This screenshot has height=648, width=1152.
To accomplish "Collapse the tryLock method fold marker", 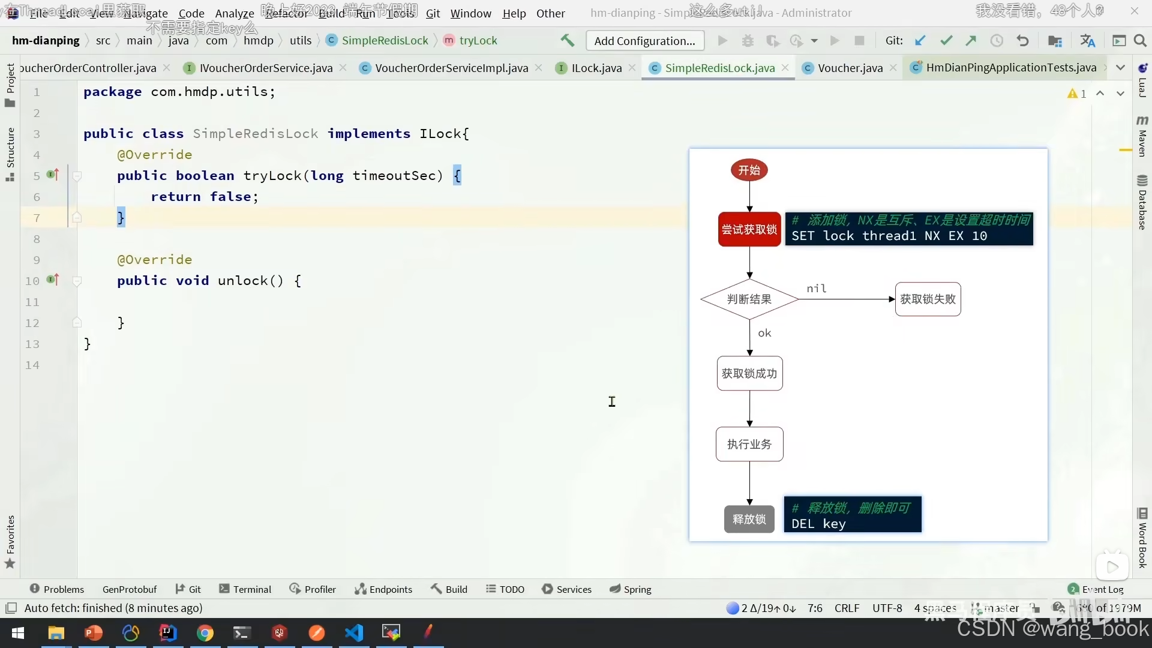I will tap(77, 176).
